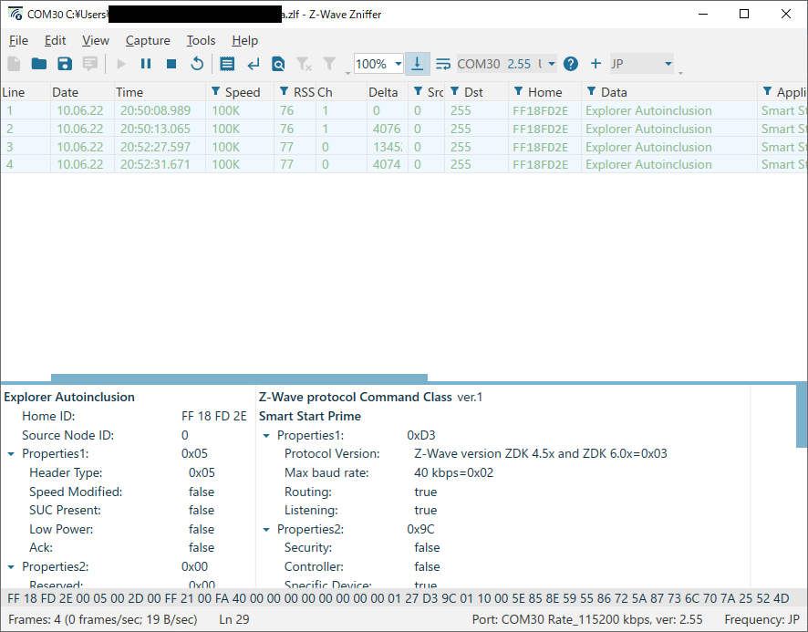Screen dimensions: 808x632
Task: Click the list view icon after the separator
Action: click(x=227, y=64)
